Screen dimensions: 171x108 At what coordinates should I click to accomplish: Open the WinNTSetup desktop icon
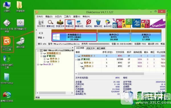click(7, 78)
